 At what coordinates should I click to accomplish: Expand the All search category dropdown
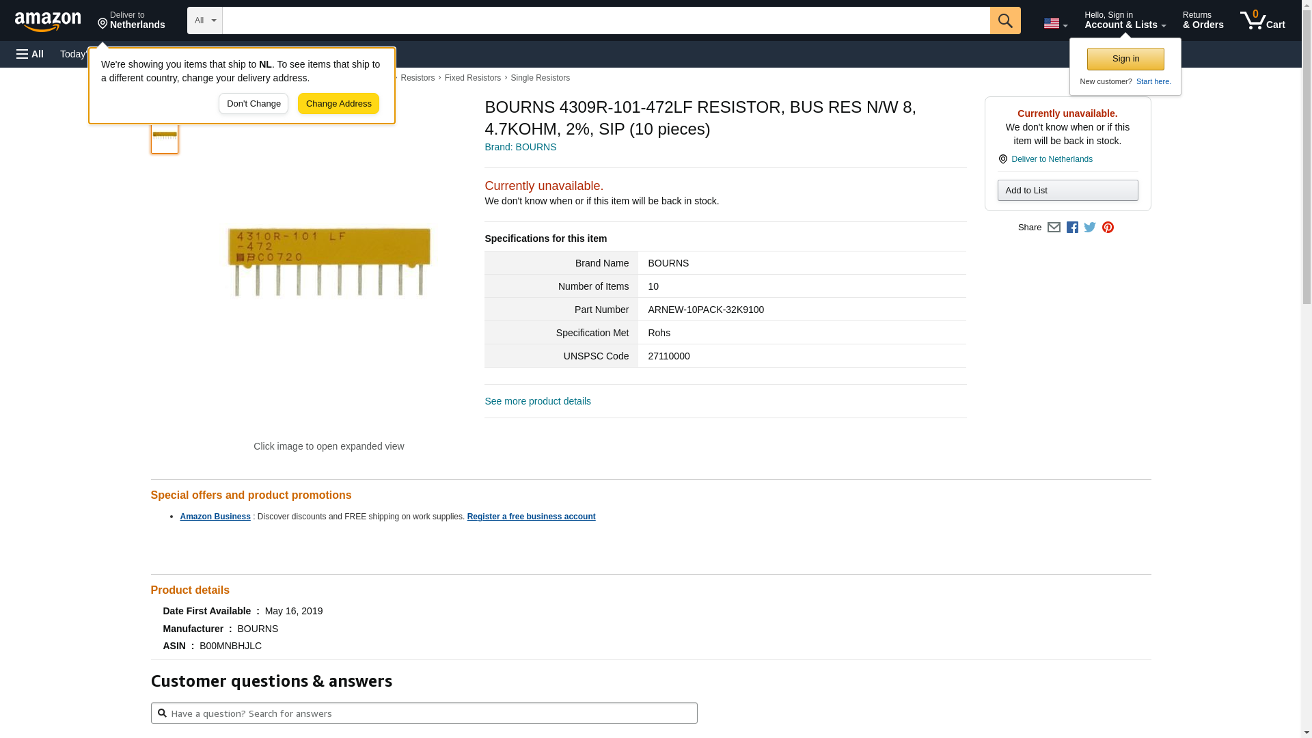pos(205,20)
